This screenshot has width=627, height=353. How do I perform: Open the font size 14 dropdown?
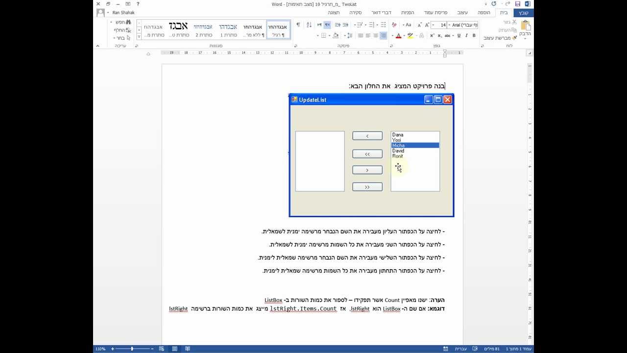[433, 25]
